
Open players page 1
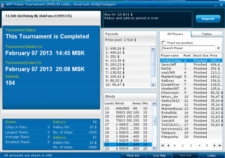175,145
